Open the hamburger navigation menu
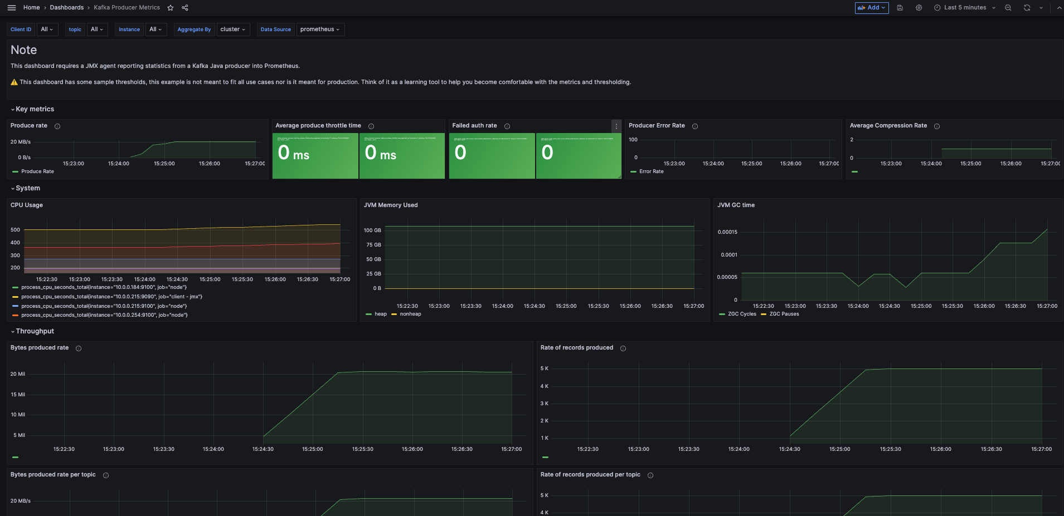This screenshot has width=1064, height=516. [x=11, y=8]
